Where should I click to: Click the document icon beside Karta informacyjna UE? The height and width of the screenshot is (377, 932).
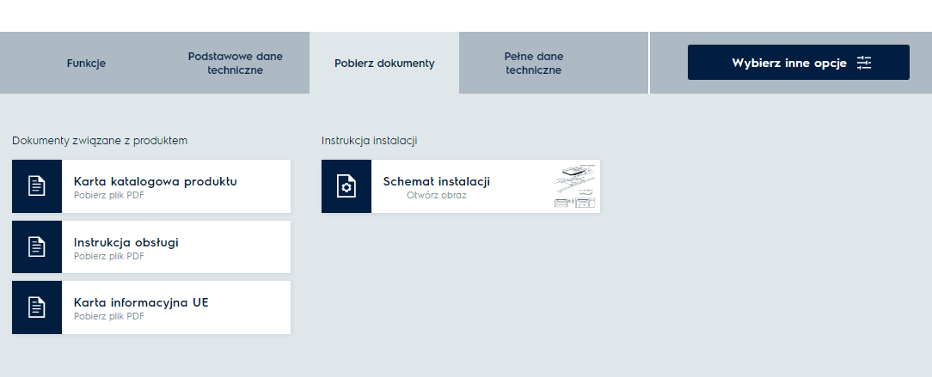[x=37, y=307]
